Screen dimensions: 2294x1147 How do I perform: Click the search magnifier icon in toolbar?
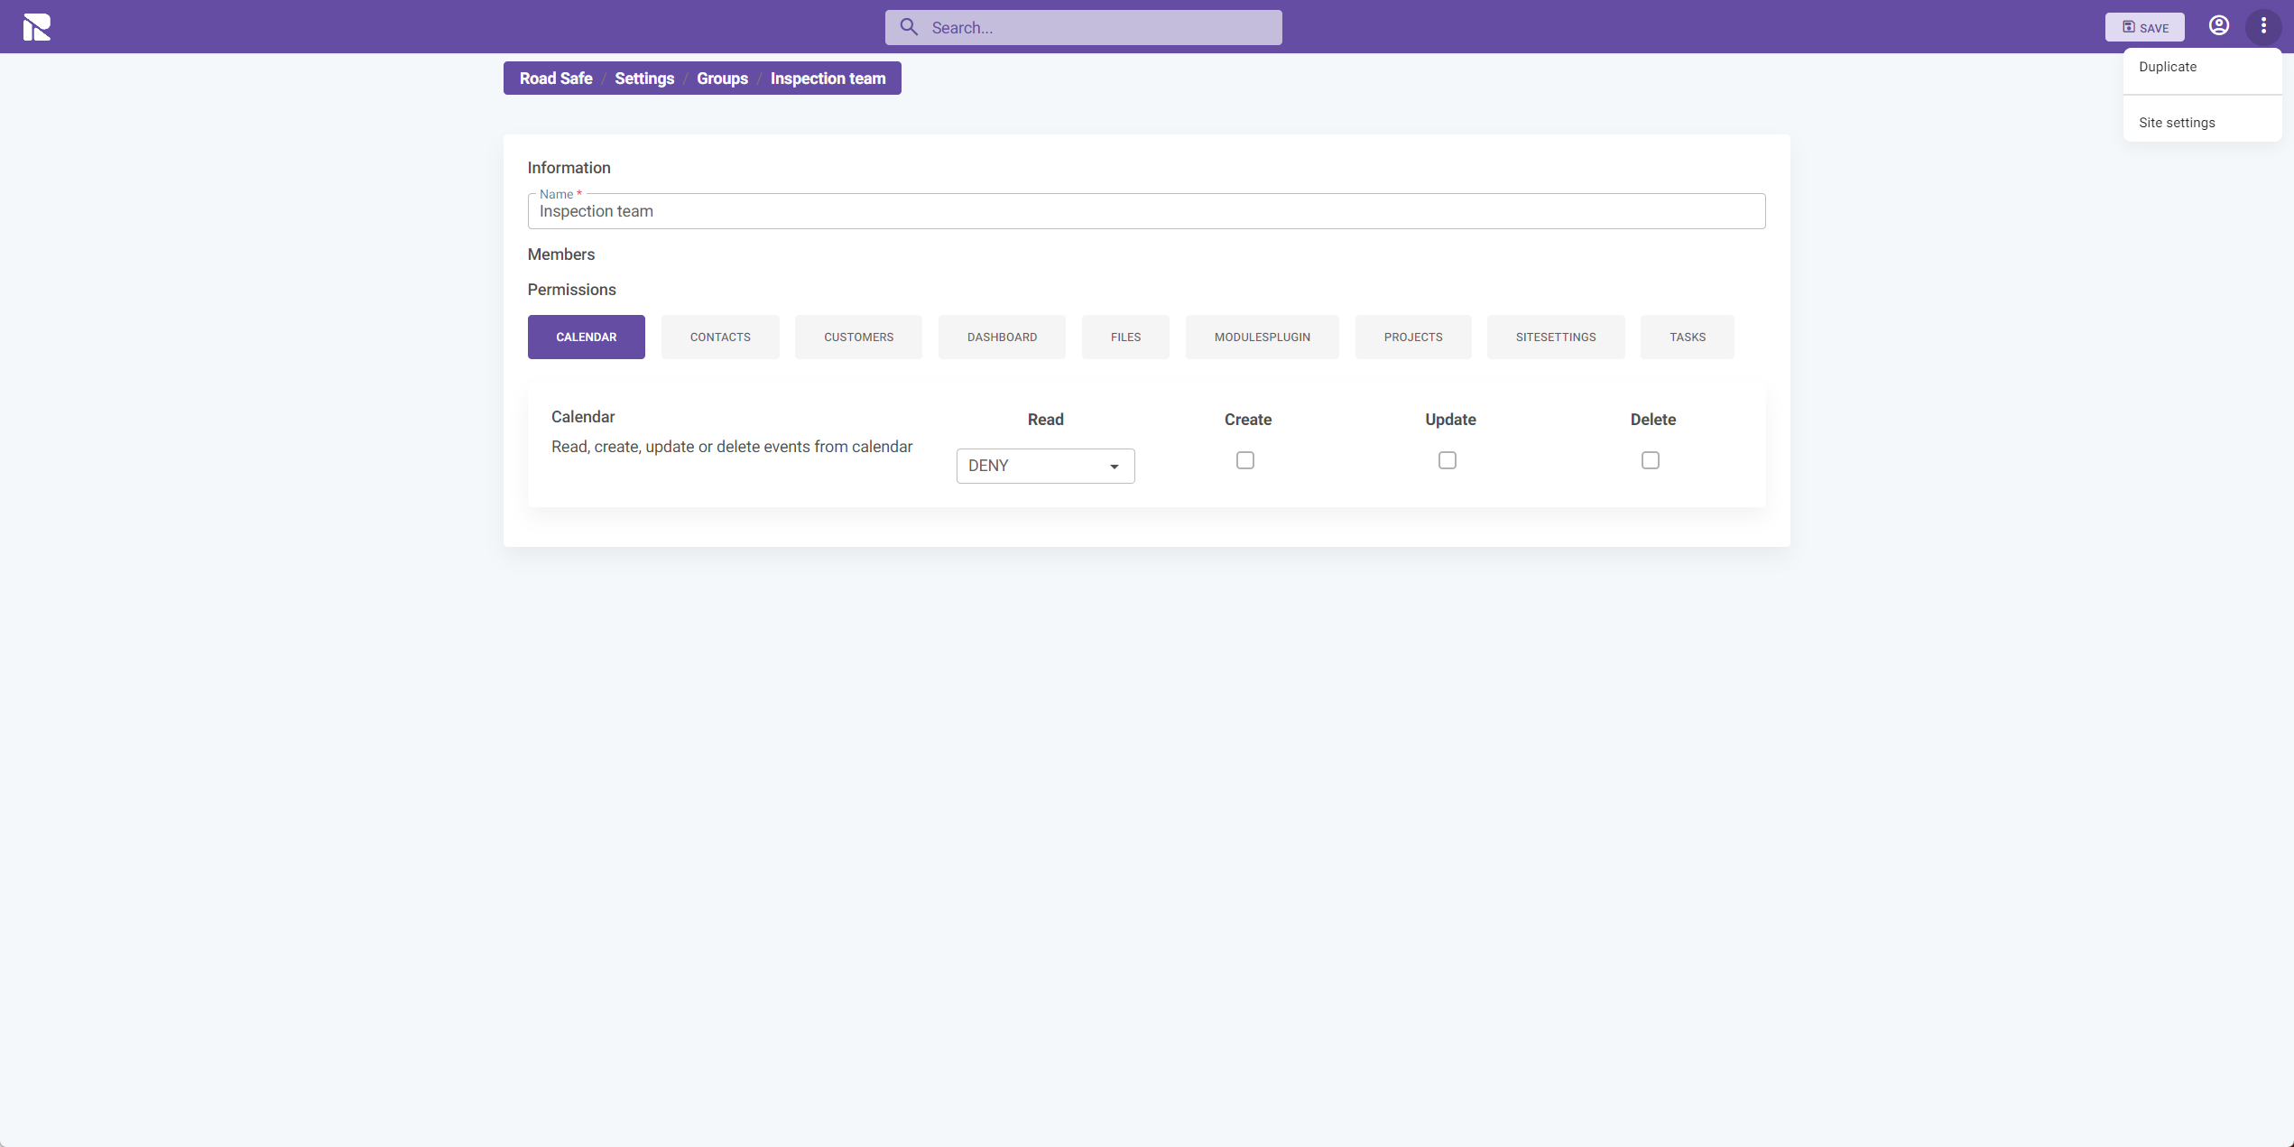[909, 26]
